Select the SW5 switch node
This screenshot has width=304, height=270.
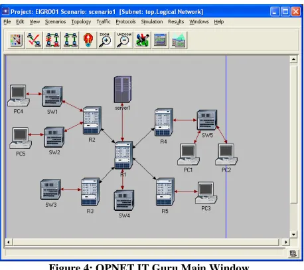pyautogui.click(x=207, y=120)
